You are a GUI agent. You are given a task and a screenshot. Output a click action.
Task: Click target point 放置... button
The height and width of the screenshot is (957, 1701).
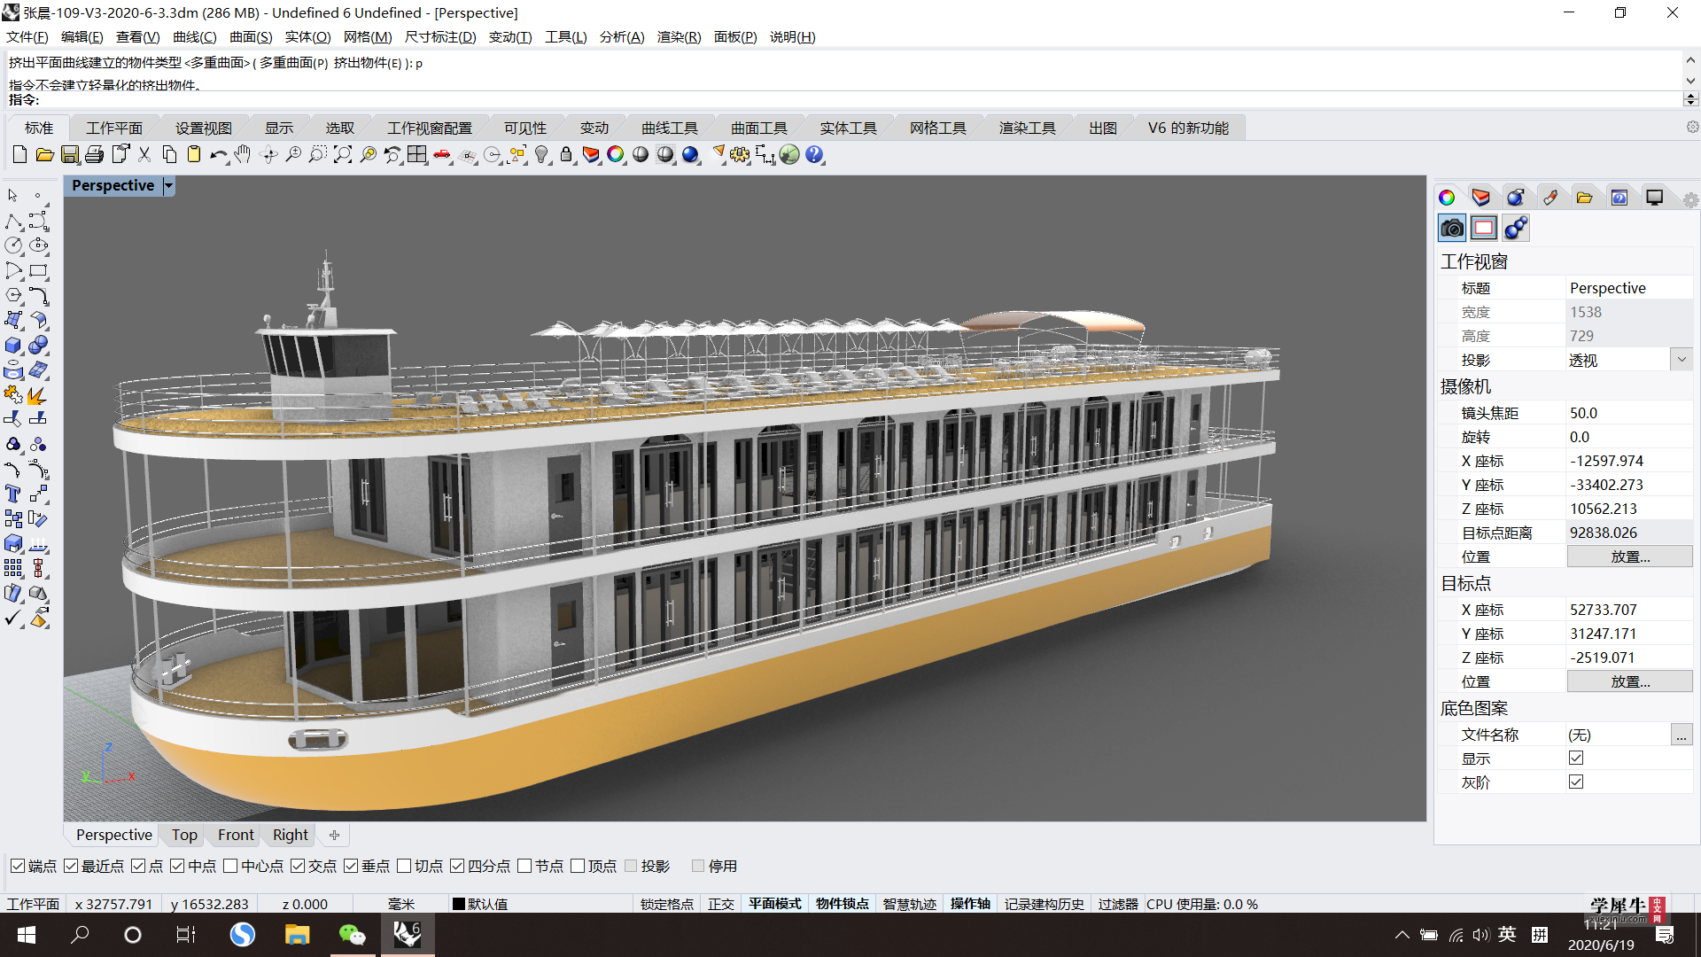click(x=1629, y=681)
